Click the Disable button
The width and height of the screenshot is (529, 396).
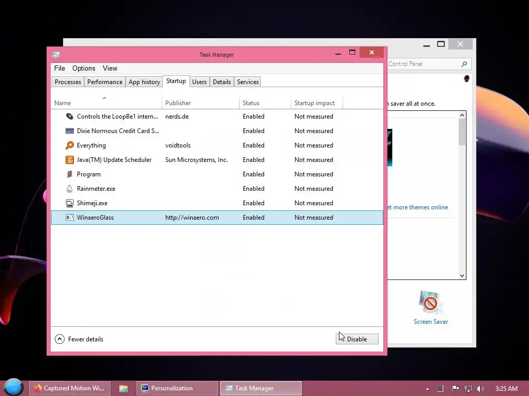pos(357,339)
